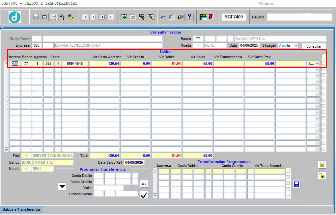Go to next record with arrow icon
Viewport: 336px width, 215px height.
tap(102, 17)
